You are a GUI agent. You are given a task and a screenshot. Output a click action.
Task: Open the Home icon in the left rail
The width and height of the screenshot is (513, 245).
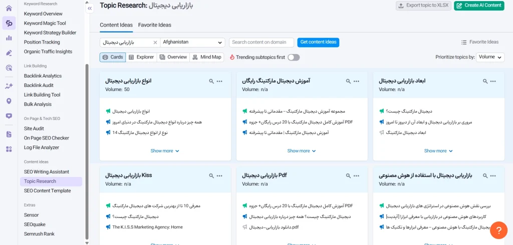pos(9,8)
